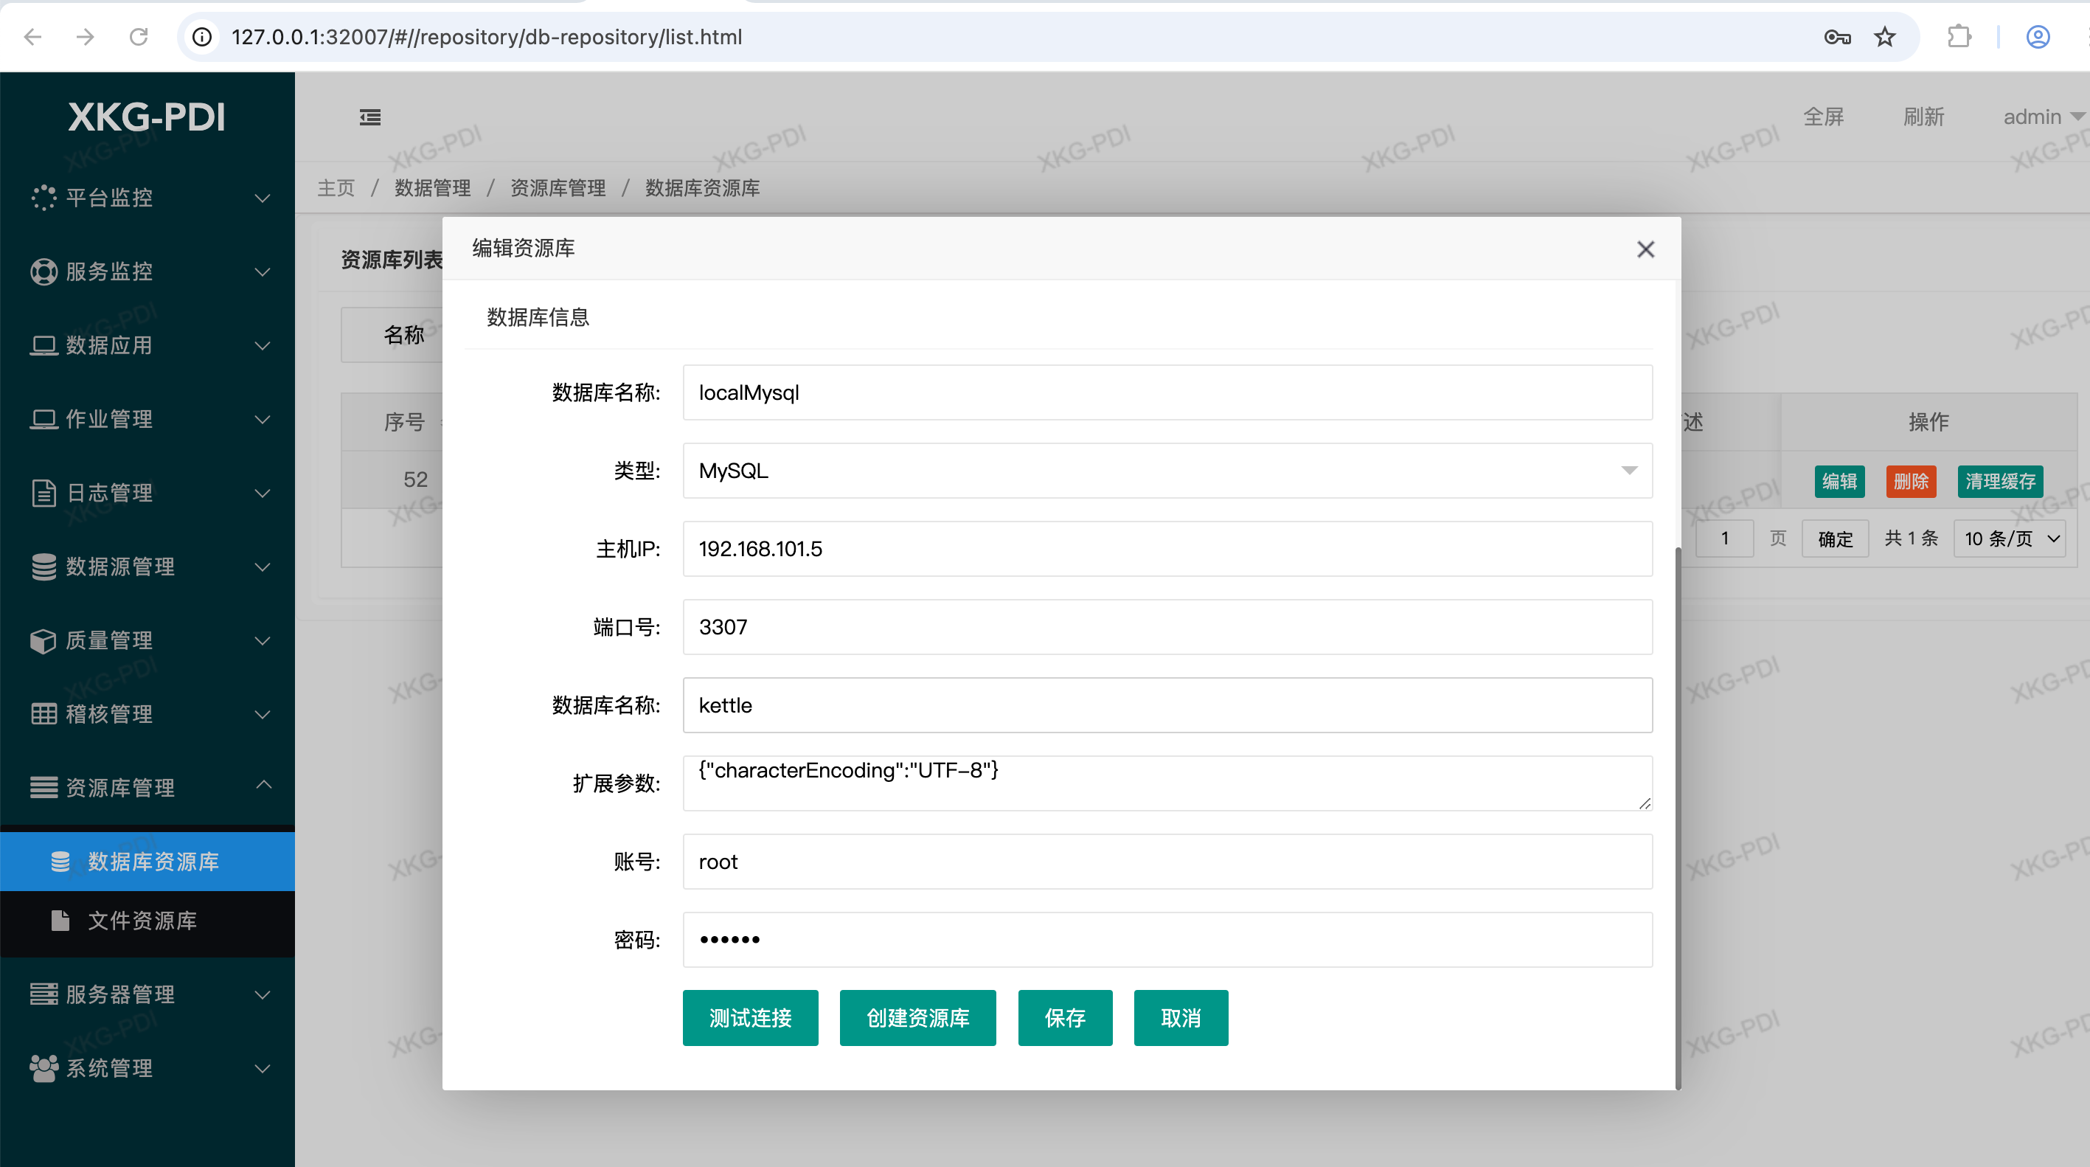This screenshot has width=2090, height=1167.
Task: Click the sidebar collapse hamburger icon
Action: [370, 118]
